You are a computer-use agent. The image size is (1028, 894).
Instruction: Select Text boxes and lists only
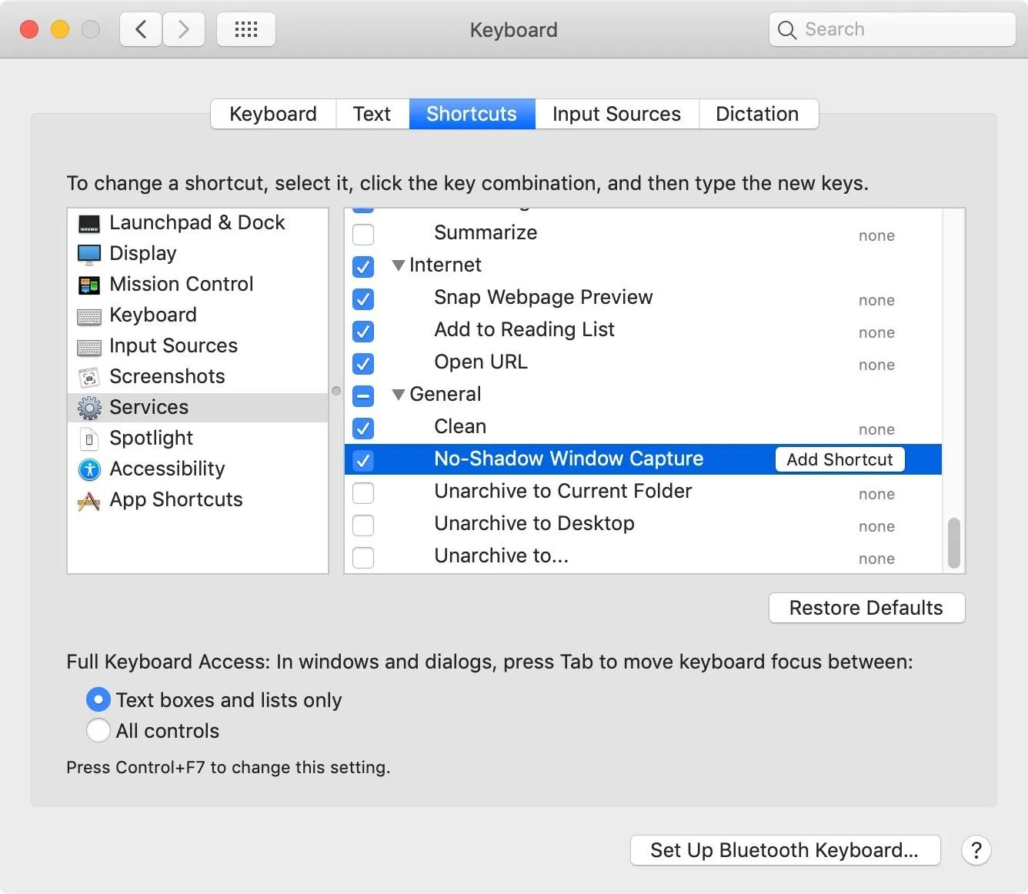point(98,699)
